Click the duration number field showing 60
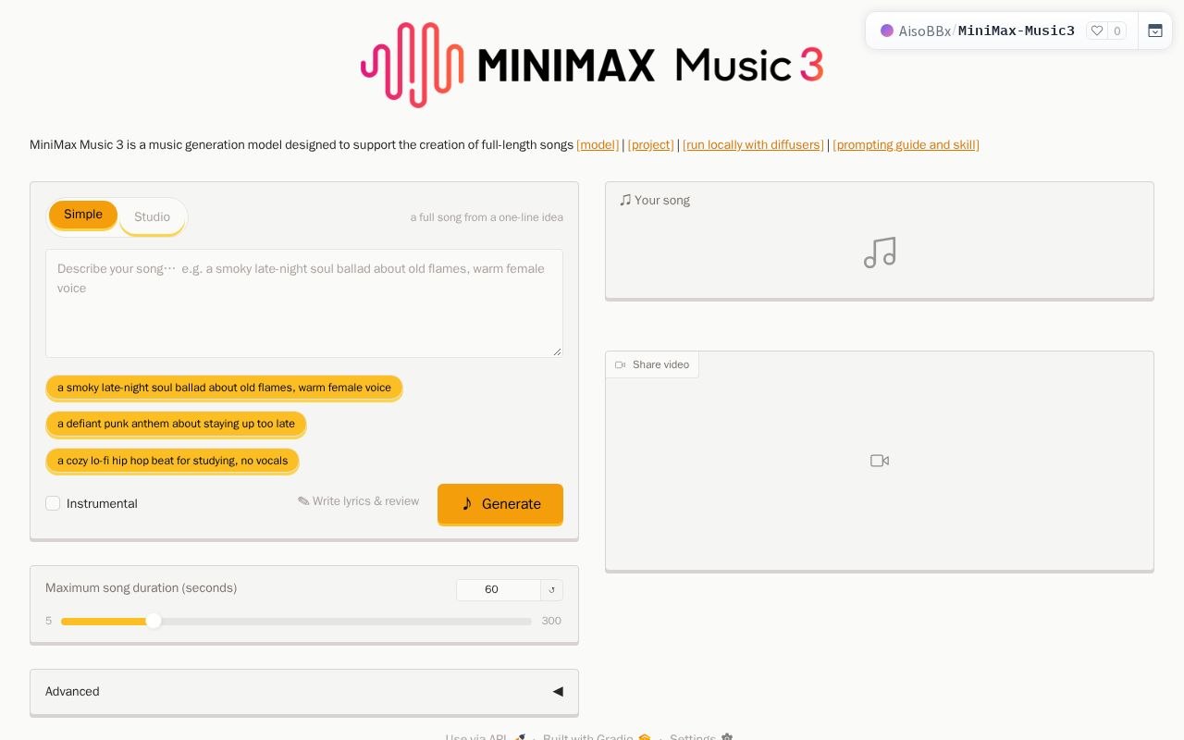 tap(499, 590)
